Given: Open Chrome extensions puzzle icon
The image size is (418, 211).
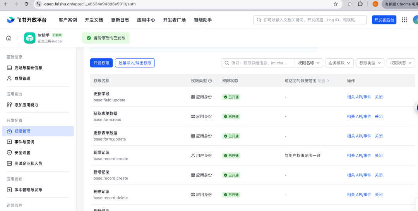Looking at the screenshot, I should click(x=360, y=4).
